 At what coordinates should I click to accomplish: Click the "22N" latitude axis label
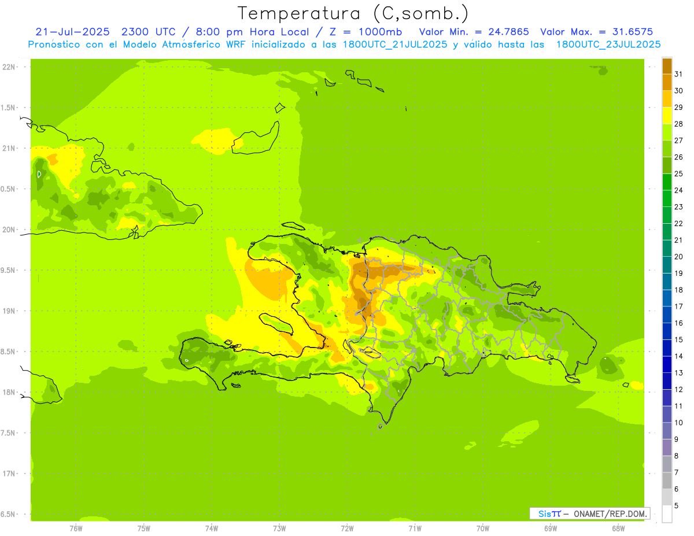click(x=10, y=67)
